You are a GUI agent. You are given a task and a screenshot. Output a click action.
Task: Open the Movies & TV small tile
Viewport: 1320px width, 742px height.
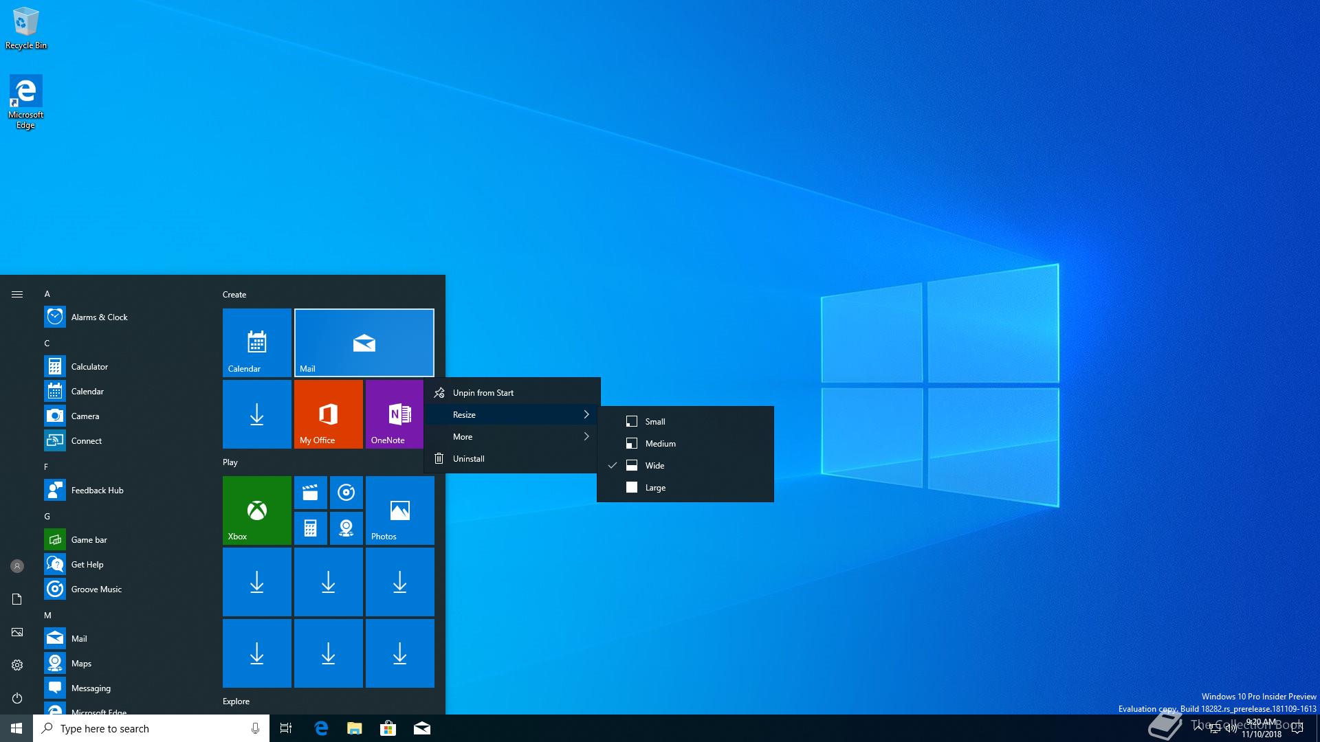311,493
